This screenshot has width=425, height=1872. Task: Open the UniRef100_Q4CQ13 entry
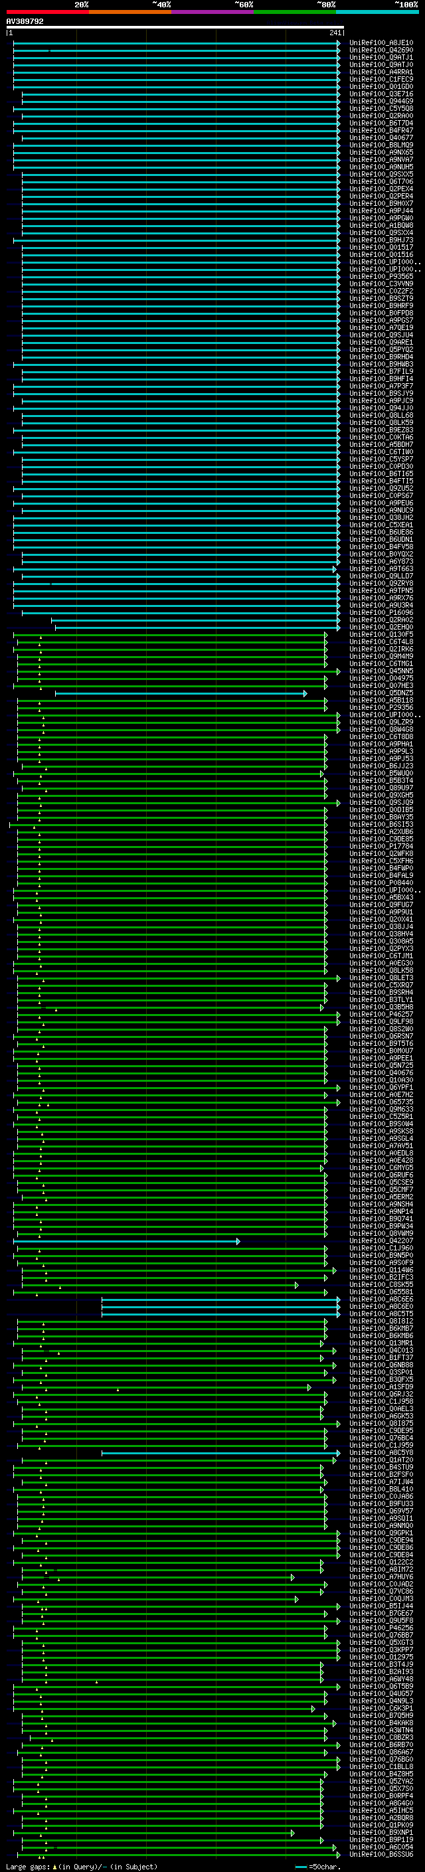point(381,1350)
